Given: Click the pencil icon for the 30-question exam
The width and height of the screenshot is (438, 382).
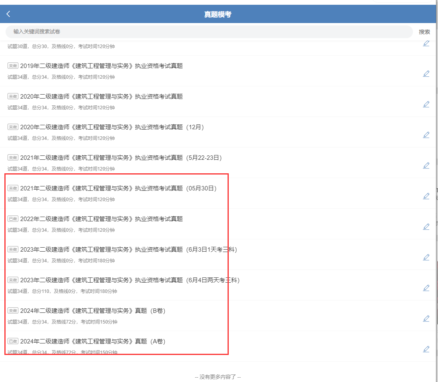Looking at the screenshot, I should (426, 43).
